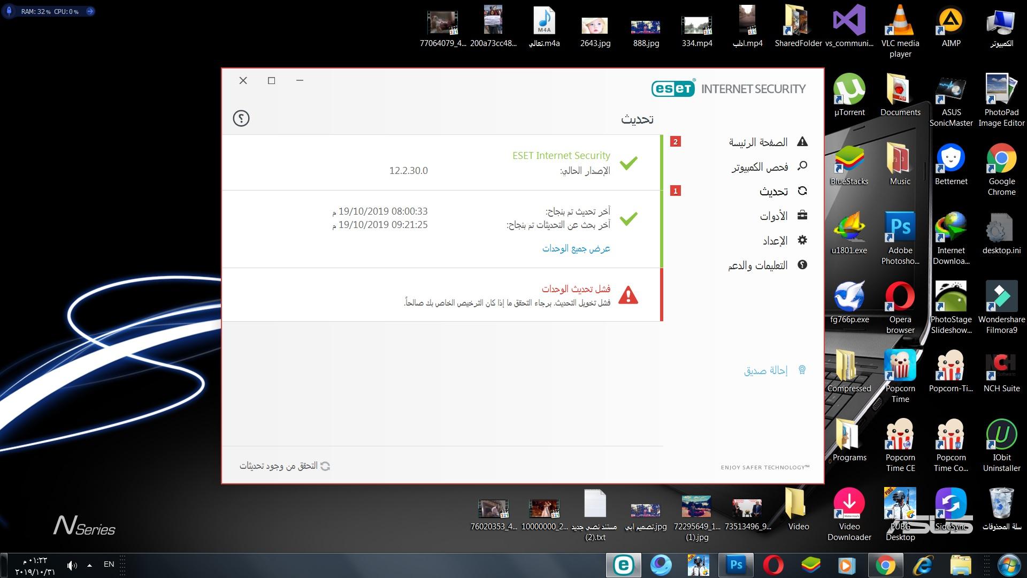1027x578 pixels.
Task: Open the SideSync desktop icon
Action: [x=951, y=509]
